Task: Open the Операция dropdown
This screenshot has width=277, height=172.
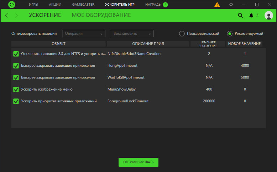Action: click(x=84, y=33)
